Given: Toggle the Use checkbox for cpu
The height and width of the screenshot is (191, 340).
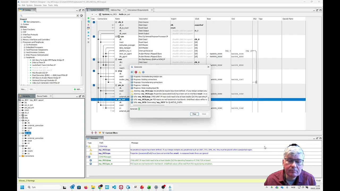Looking at the screenshot, I should [x=94, y=36].
